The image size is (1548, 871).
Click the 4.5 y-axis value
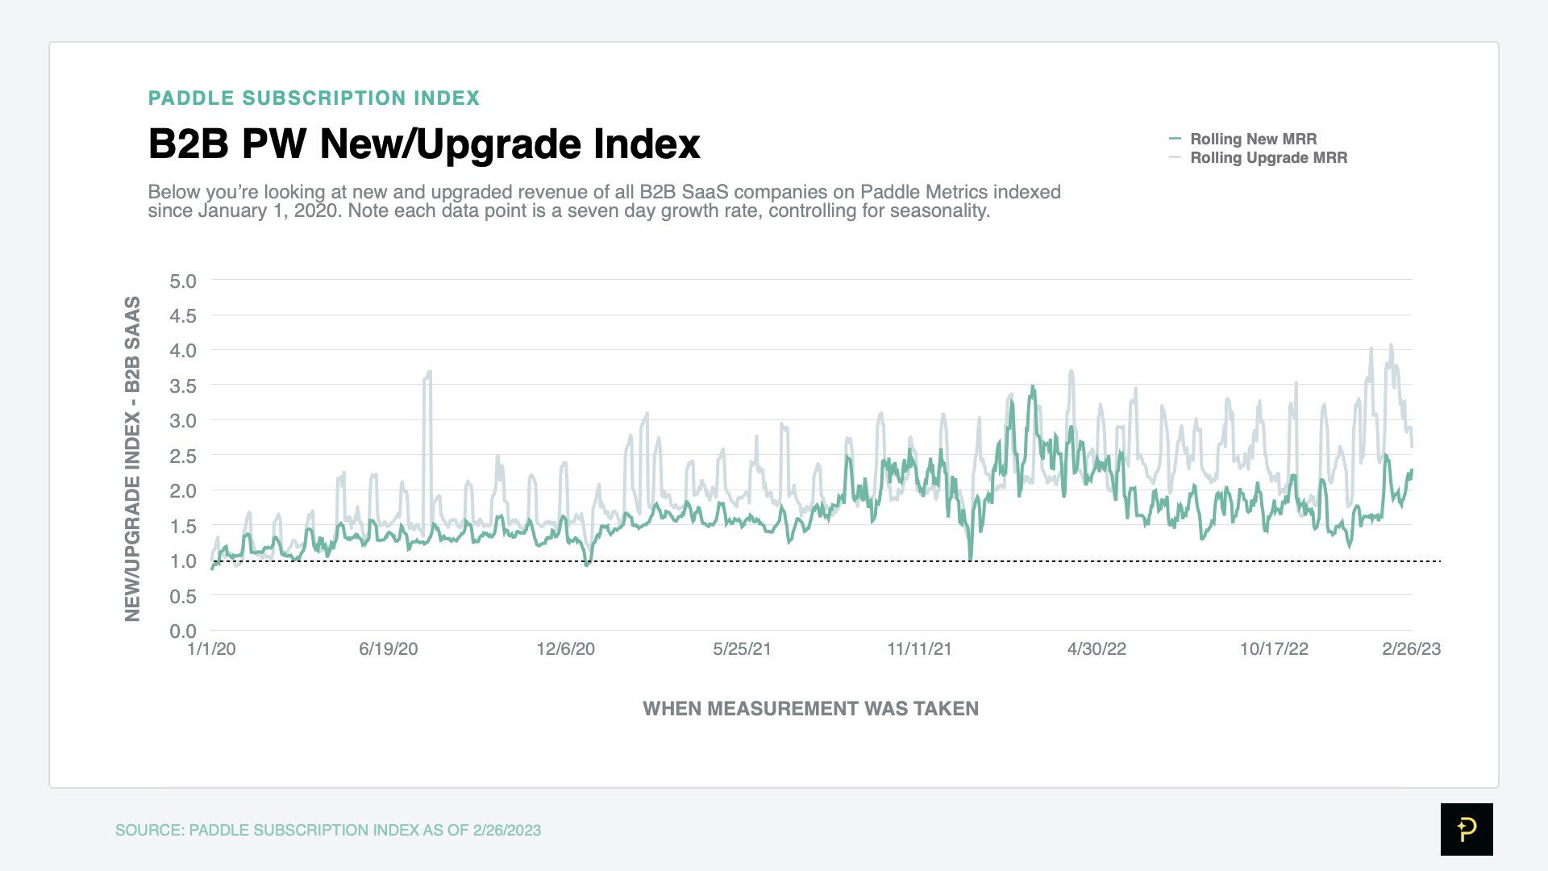click(x=183, y=316)
